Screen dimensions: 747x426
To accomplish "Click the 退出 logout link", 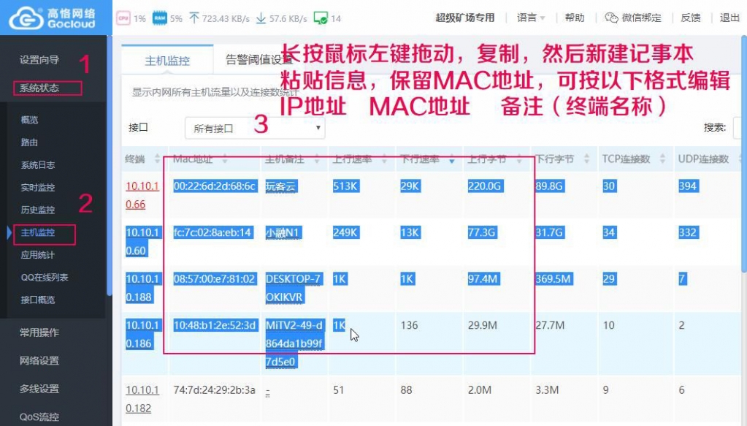I will pos(729,18).
